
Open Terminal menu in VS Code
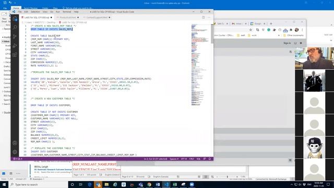coord(67,11)
